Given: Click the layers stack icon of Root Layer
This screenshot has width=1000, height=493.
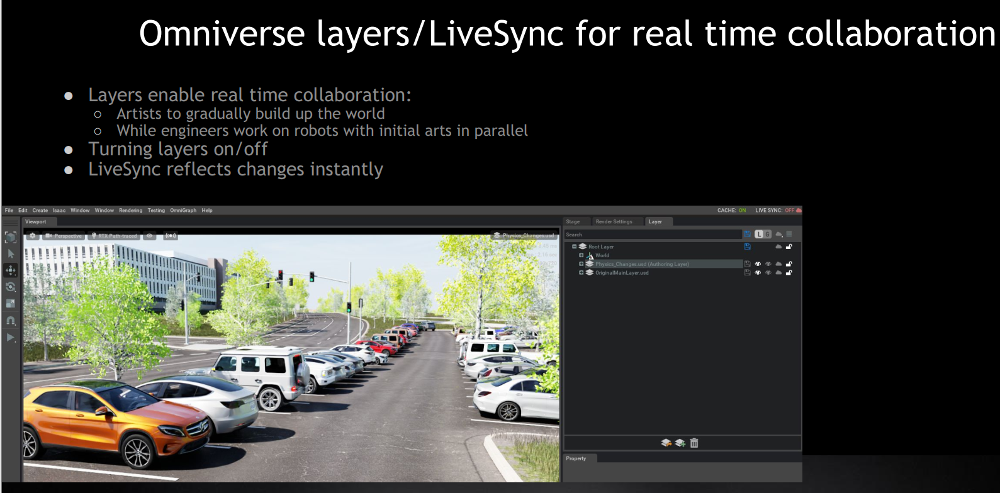Looking at the screenshot, I should (583, 246).
